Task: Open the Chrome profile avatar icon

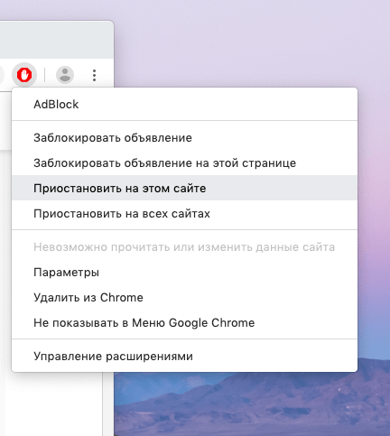Action: (65, 75)
